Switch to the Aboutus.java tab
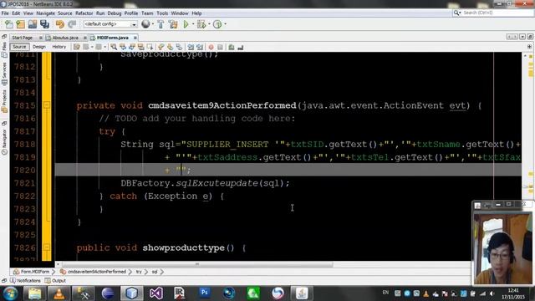 pos(65,38)
